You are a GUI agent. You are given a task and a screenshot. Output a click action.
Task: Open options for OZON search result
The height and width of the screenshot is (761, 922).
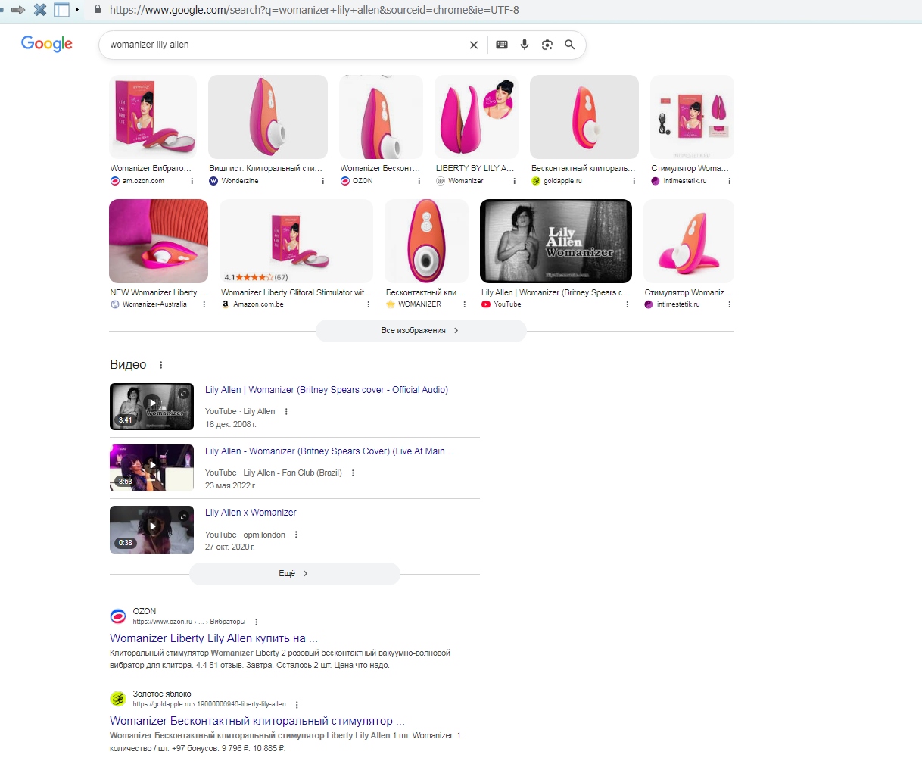click(x=257, y=622)
